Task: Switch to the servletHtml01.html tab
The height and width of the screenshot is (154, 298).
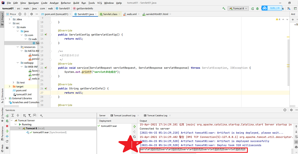Action: click(x=157, y=14)
